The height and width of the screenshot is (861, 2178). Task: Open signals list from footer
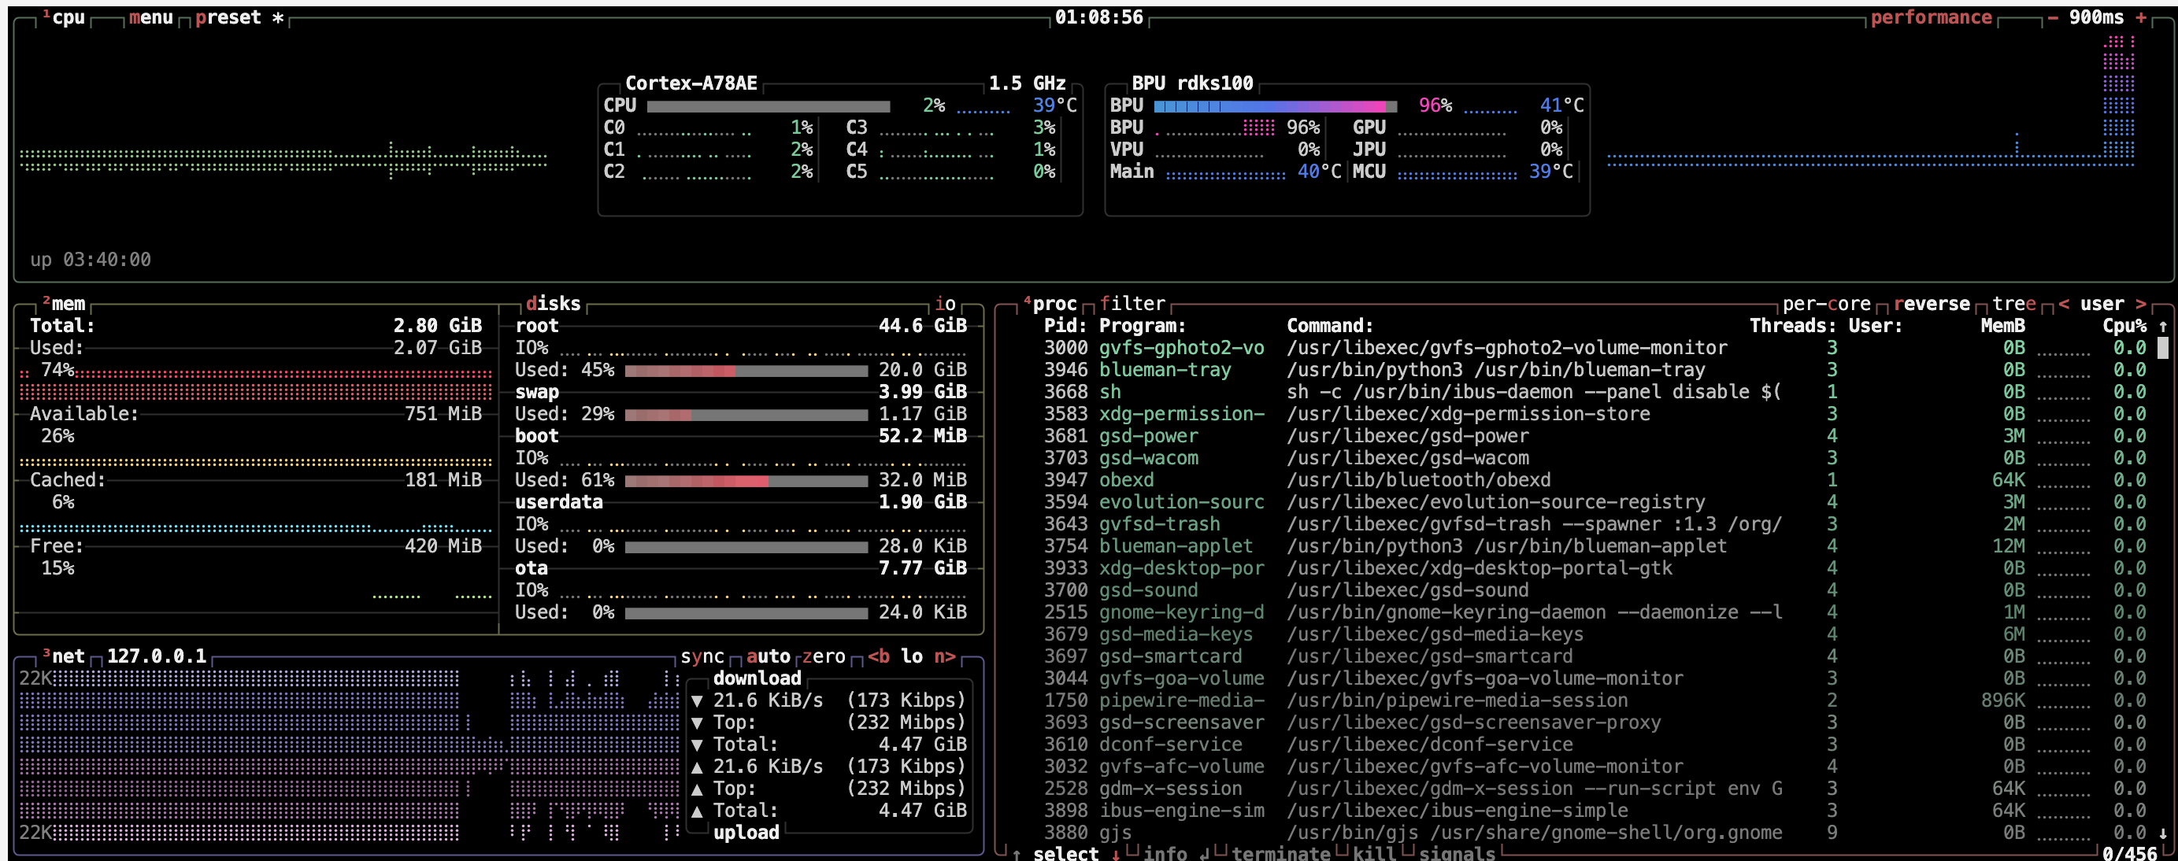[1457, 853]
